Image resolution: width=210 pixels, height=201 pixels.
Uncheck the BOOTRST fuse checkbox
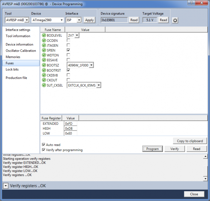68,70
